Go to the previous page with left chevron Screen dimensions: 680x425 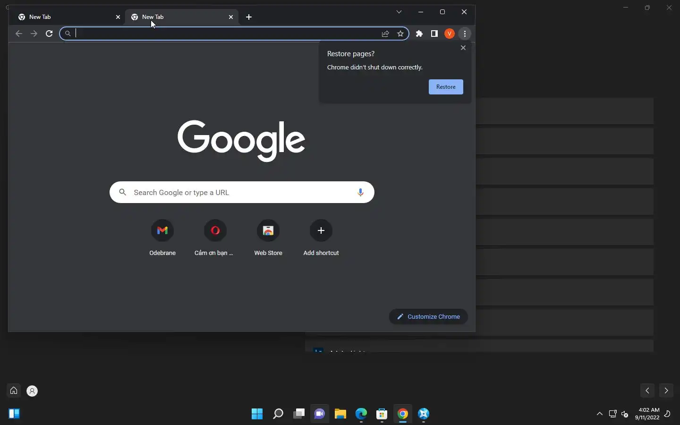click(x=647, y=391)
